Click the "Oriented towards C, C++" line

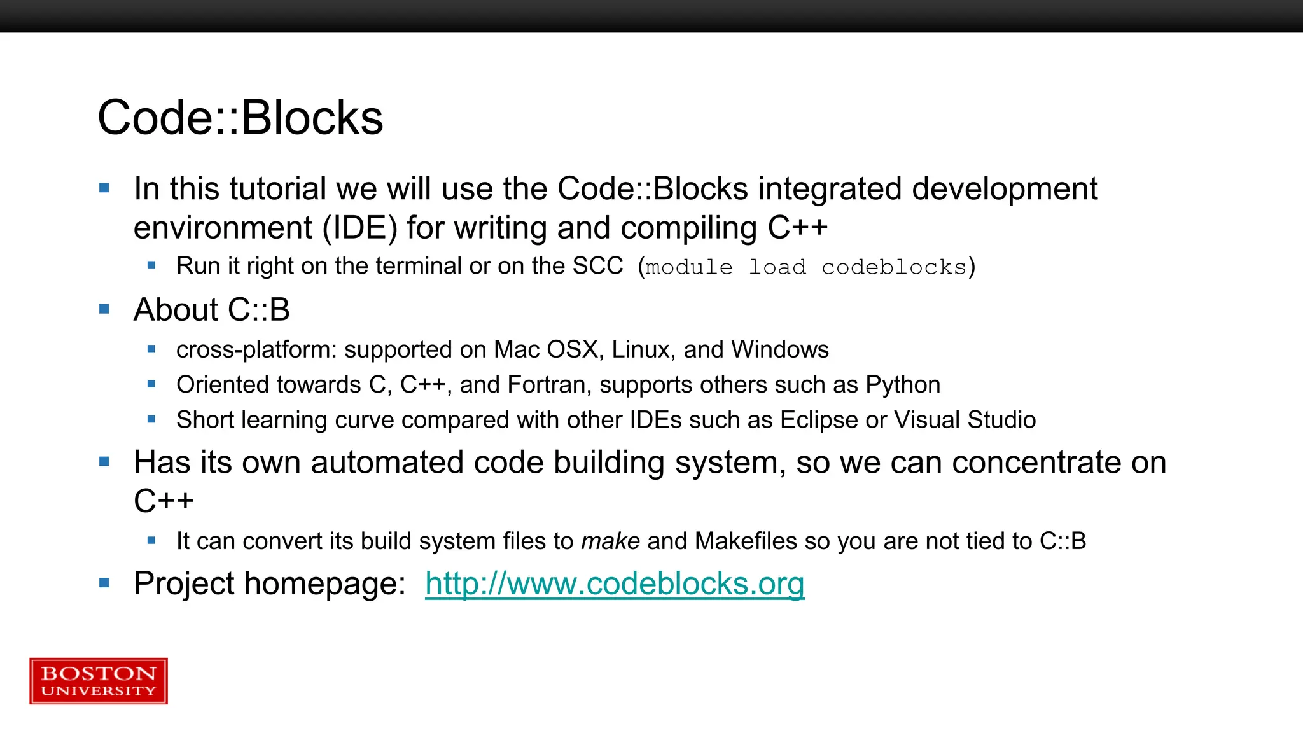(558, 385)
